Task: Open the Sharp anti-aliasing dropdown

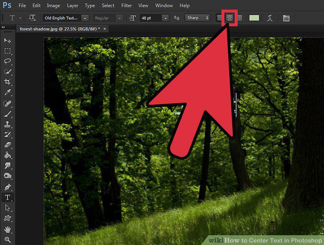Action: [x=197, y=18]
